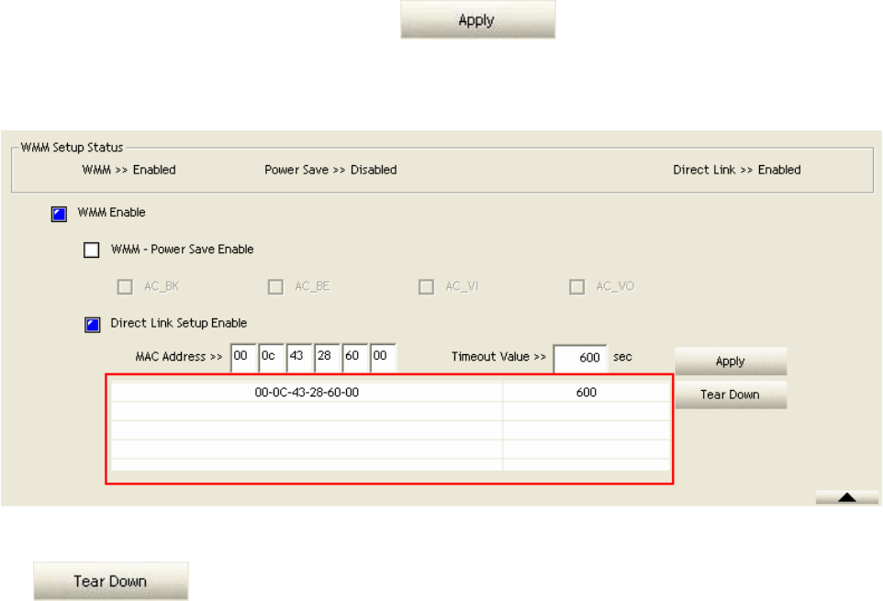Click the Timeout Value input field
Screen dimensions: 883x601
click(580, 359)
